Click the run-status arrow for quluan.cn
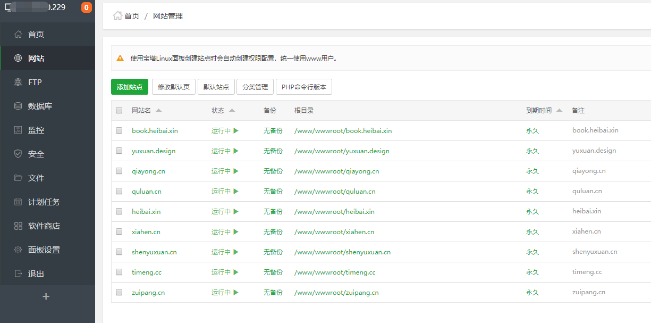 236,191
